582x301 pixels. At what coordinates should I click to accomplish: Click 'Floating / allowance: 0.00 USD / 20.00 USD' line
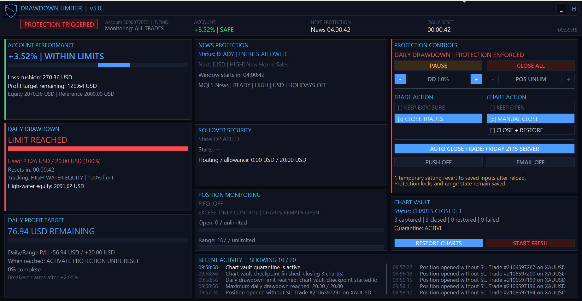(x=252, y=160)
